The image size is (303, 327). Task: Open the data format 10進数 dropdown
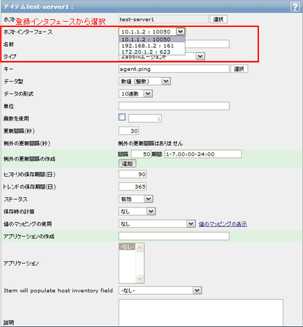click(136, 94)
